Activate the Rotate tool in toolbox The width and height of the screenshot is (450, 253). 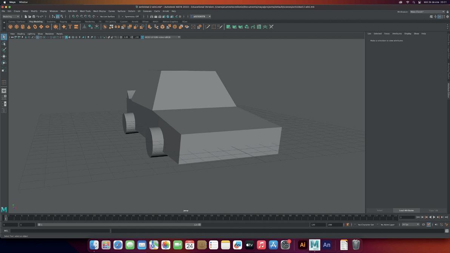point(4,63)
